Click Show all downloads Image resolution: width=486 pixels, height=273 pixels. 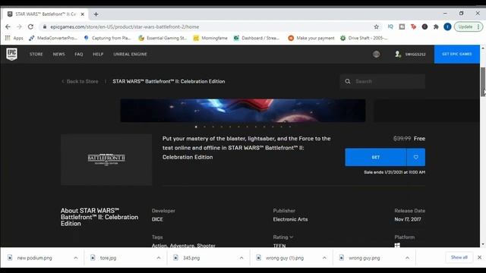click(459, 257)
